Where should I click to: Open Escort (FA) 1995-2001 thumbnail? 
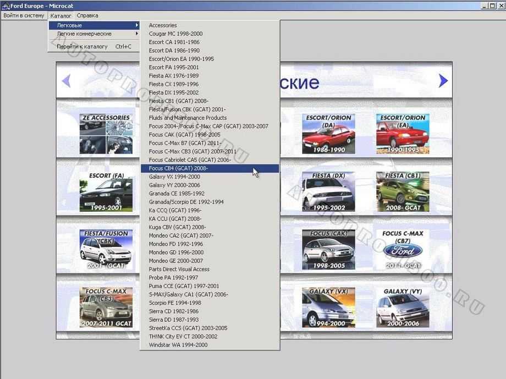(x=106, y=192)
